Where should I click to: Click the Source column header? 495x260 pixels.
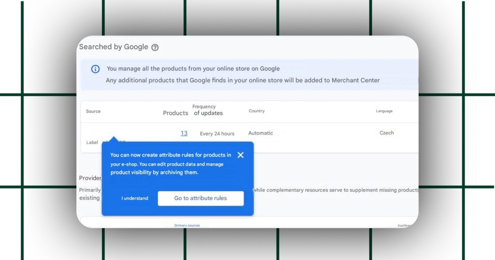[93, 111]
